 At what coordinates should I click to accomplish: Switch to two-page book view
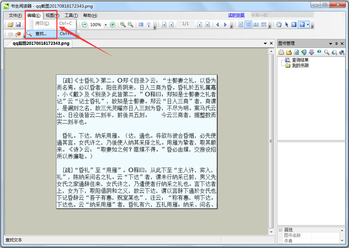[x=256, y=24]
